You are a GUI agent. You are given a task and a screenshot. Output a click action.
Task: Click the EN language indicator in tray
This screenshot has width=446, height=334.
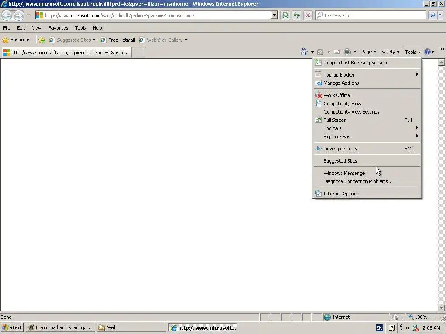click(379, 328)
